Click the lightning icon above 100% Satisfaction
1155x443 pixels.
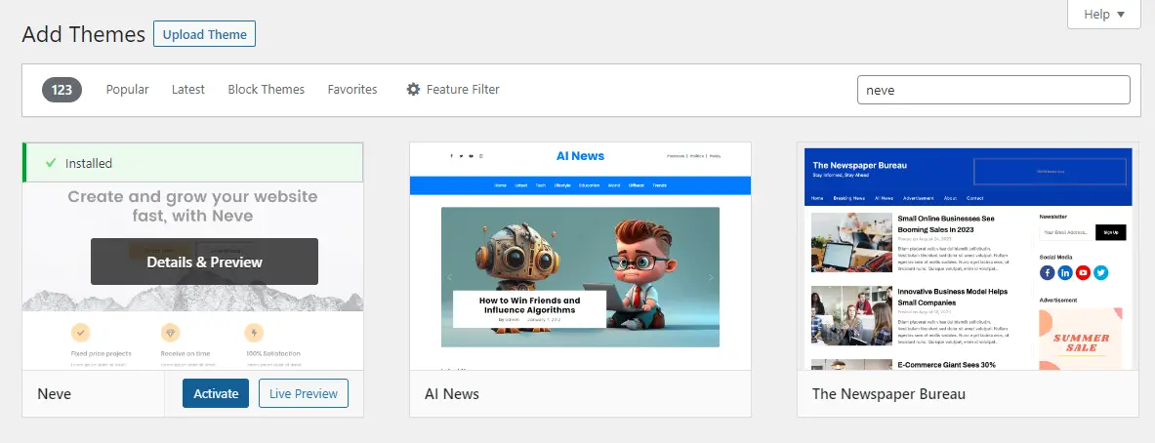click(253, 332)
